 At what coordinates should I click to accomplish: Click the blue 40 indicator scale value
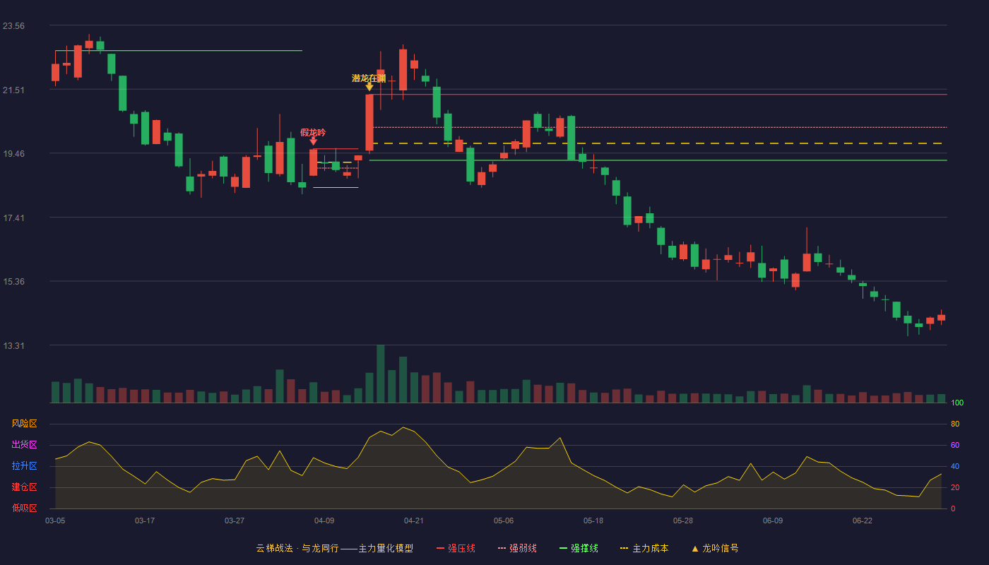(955, 467)
